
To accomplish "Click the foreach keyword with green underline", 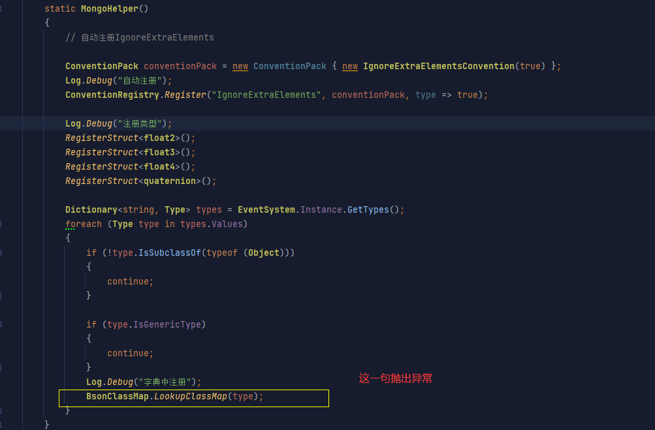I will (x=84, y=224).
